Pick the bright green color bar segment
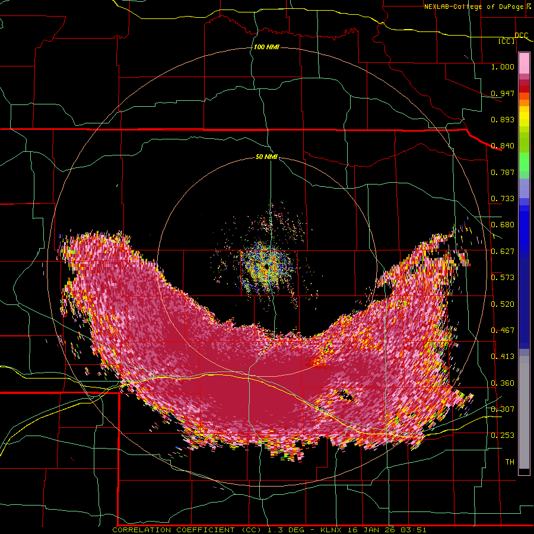The image size is (534, 534). click(x=524, y=162)
